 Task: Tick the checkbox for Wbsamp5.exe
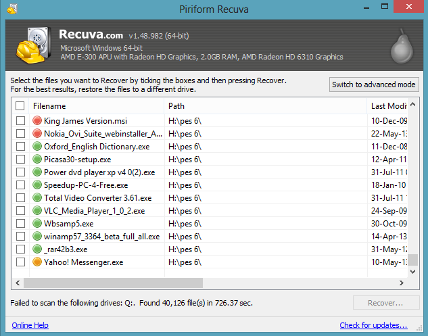pyautogui.click(x=20, y=223)
